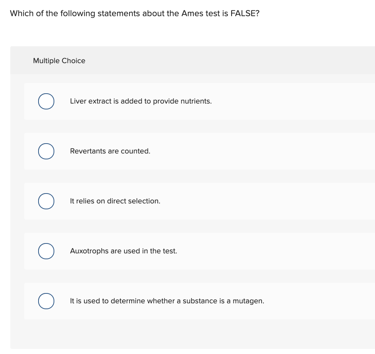Click the word 'Which' starting the question

click(x=22, y=14)
